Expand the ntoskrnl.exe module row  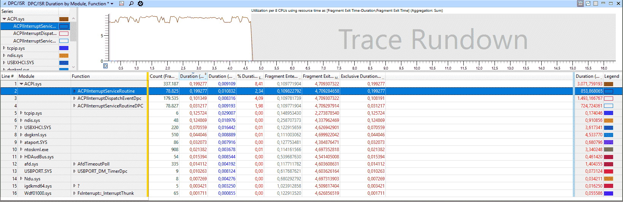tap(21, 150)
